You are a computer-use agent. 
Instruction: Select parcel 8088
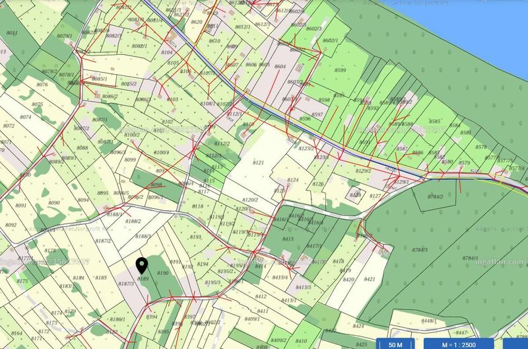[82, 148]
